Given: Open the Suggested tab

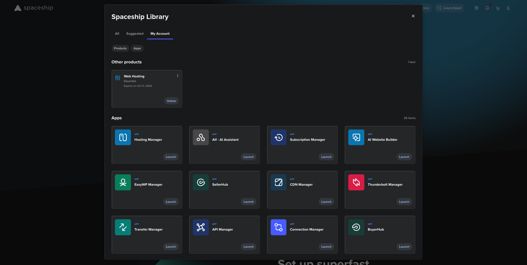Looking at the screenshot, I should tap(135, 34).
